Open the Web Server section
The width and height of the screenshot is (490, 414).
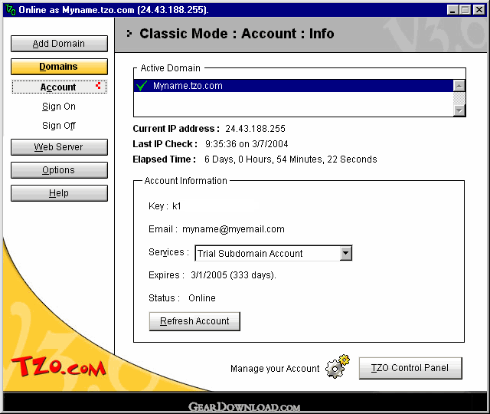(x=59, y=147)
